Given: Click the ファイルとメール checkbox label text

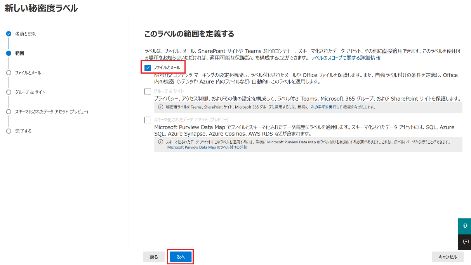Looking at the screenshot, I should pos(167,67).
